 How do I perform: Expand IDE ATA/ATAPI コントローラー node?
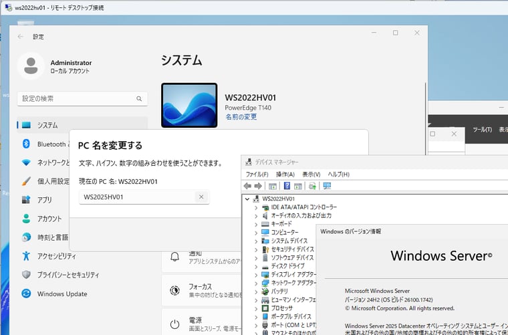pyautogui.click(x=256, y=207)
